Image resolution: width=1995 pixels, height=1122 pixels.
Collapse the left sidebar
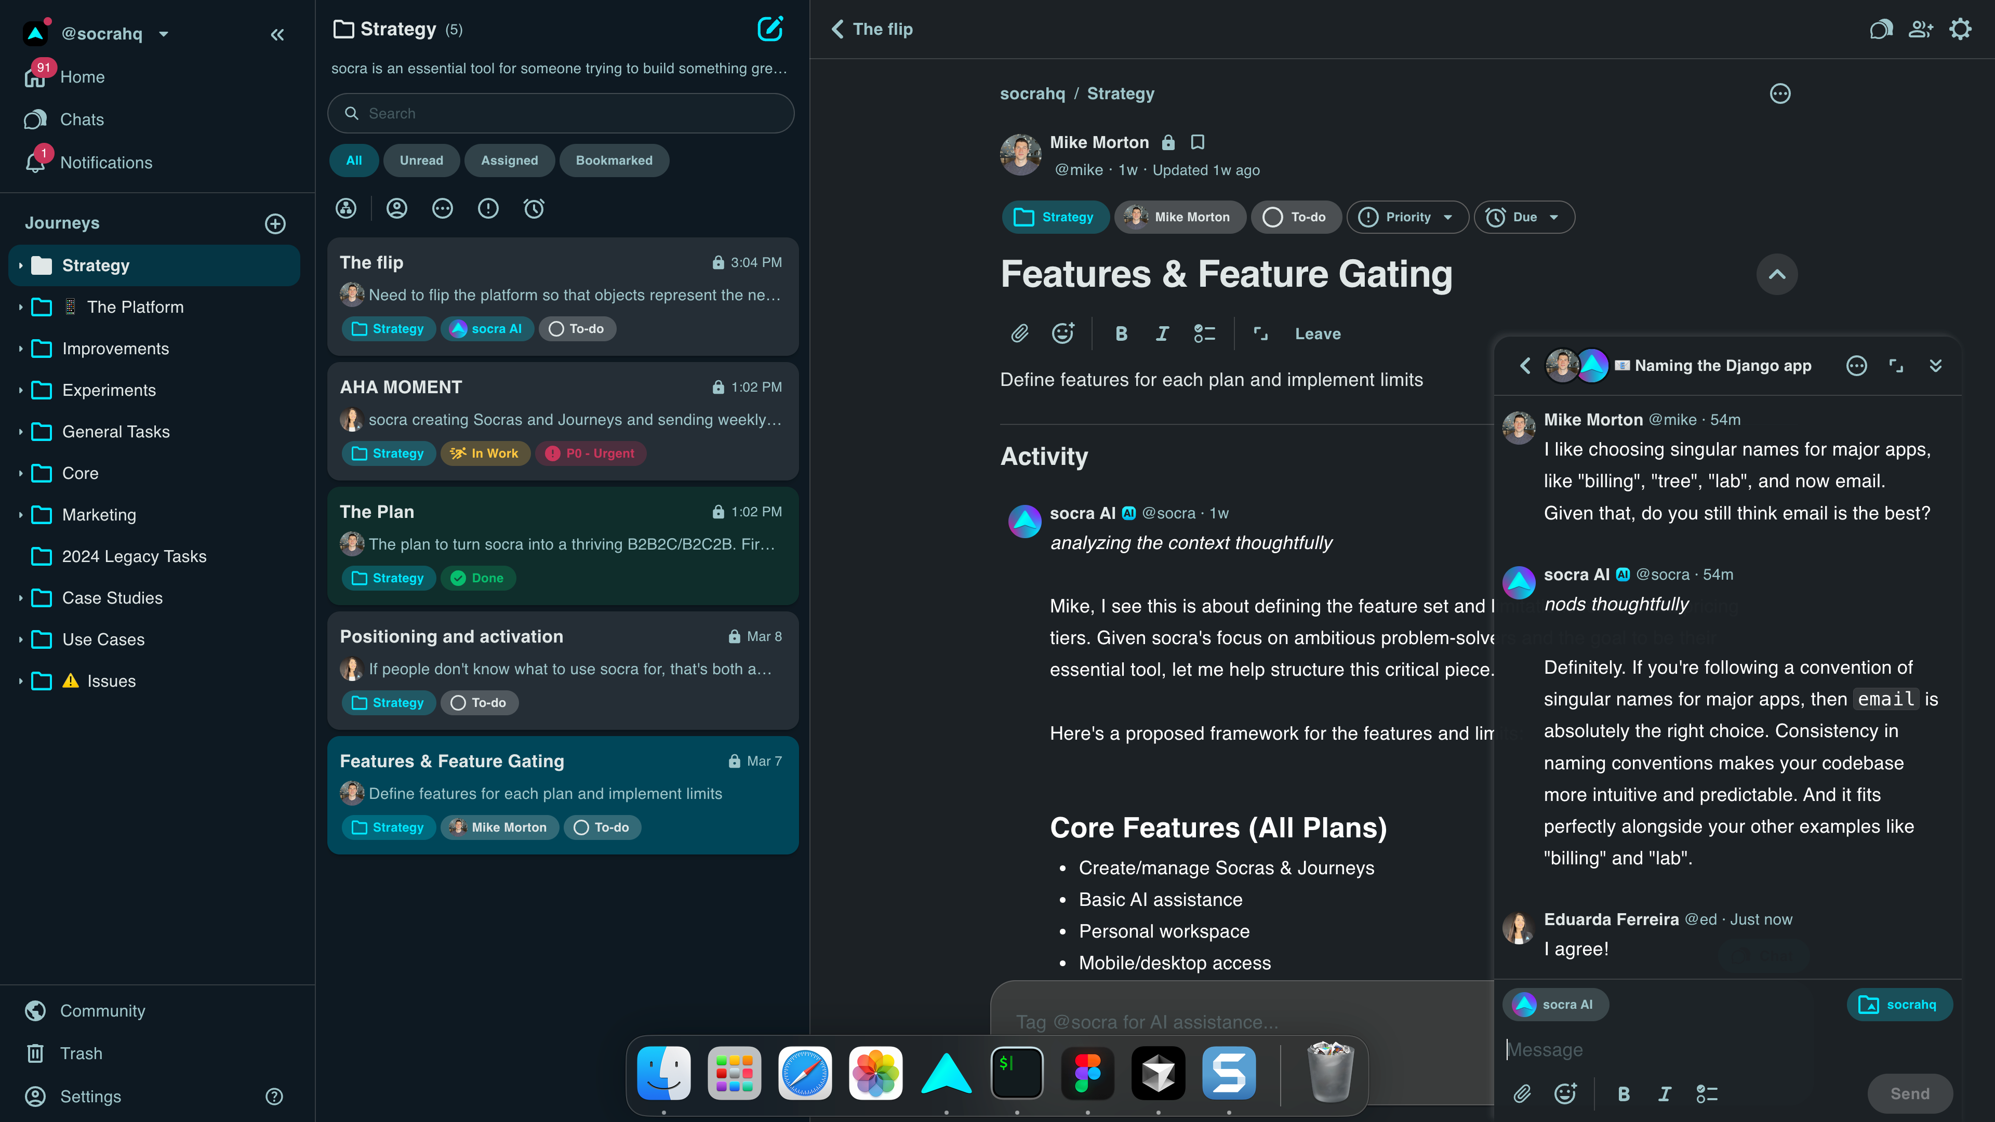click(277, 34)
